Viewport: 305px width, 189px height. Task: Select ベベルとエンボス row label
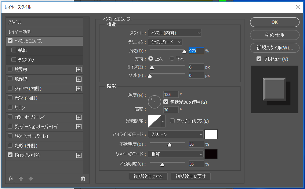point(28,41)
